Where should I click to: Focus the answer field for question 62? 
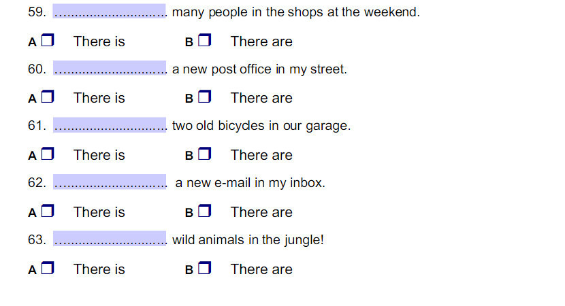(x=110, y=182)
